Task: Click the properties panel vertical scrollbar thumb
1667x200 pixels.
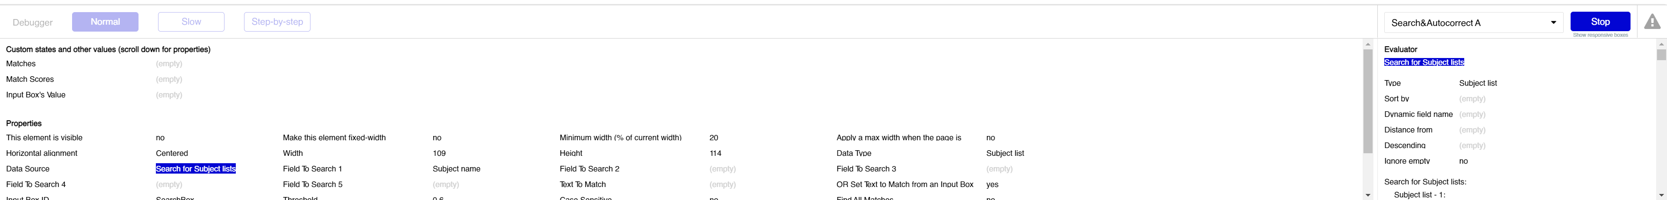Action: coord(1367,100)
